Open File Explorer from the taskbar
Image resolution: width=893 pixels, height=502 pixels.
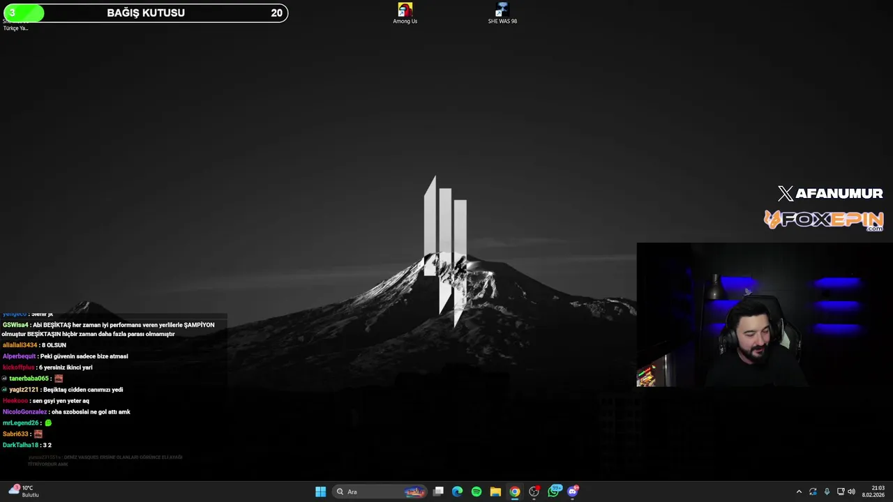point(495,492)
